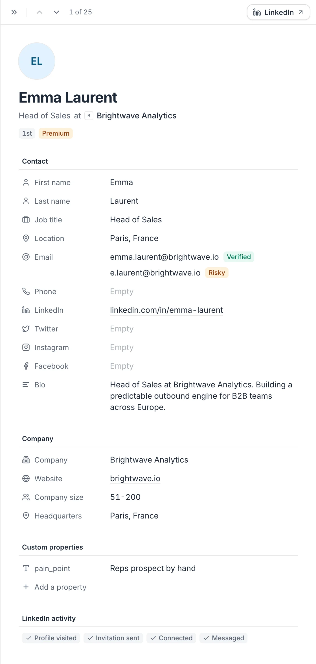Image resolution: width=316 pixels, height=664 pixels.
Task: Click the Bio lines icon
Action: point(26,385)
